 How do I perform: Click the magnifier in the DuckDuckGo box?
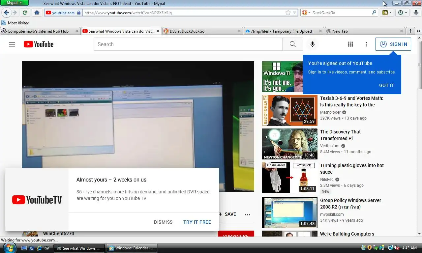[374, 13]
